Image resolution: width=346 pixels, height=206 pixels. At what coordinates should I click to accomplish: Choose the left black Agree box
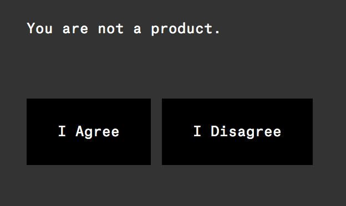click(89, 132)
